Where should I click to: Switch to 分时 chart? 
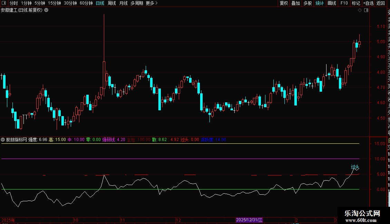point(14,3)
